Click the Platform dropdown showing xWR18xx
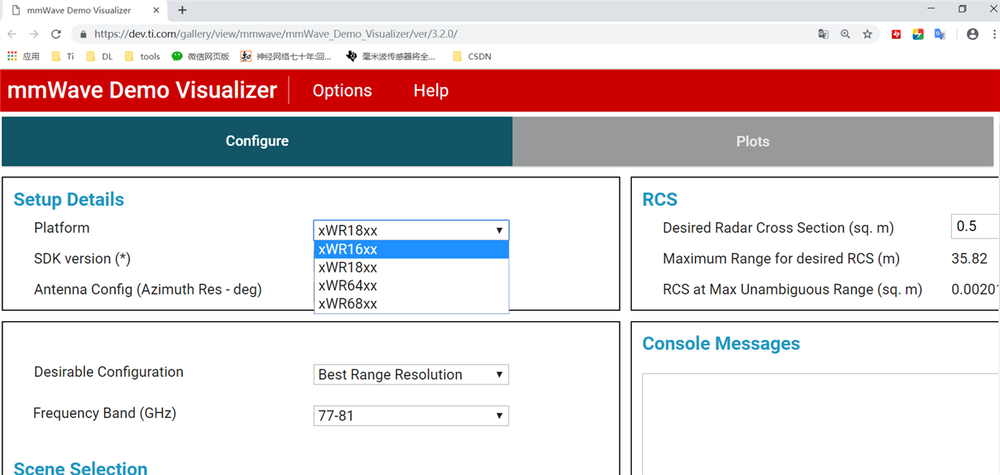 coord(411,230)
